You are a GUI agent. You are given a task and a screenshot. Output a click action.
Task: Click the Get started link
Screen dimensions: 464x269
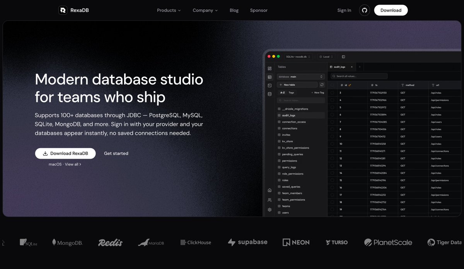116,154
